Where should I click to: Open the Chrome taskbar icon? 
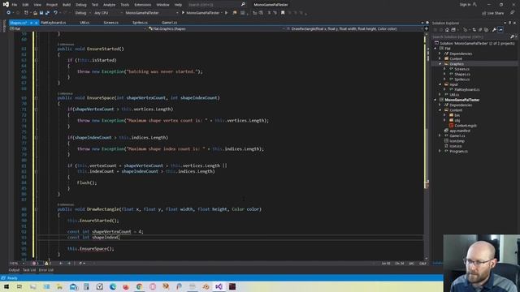pyautogui.click(x=139, y=286)
